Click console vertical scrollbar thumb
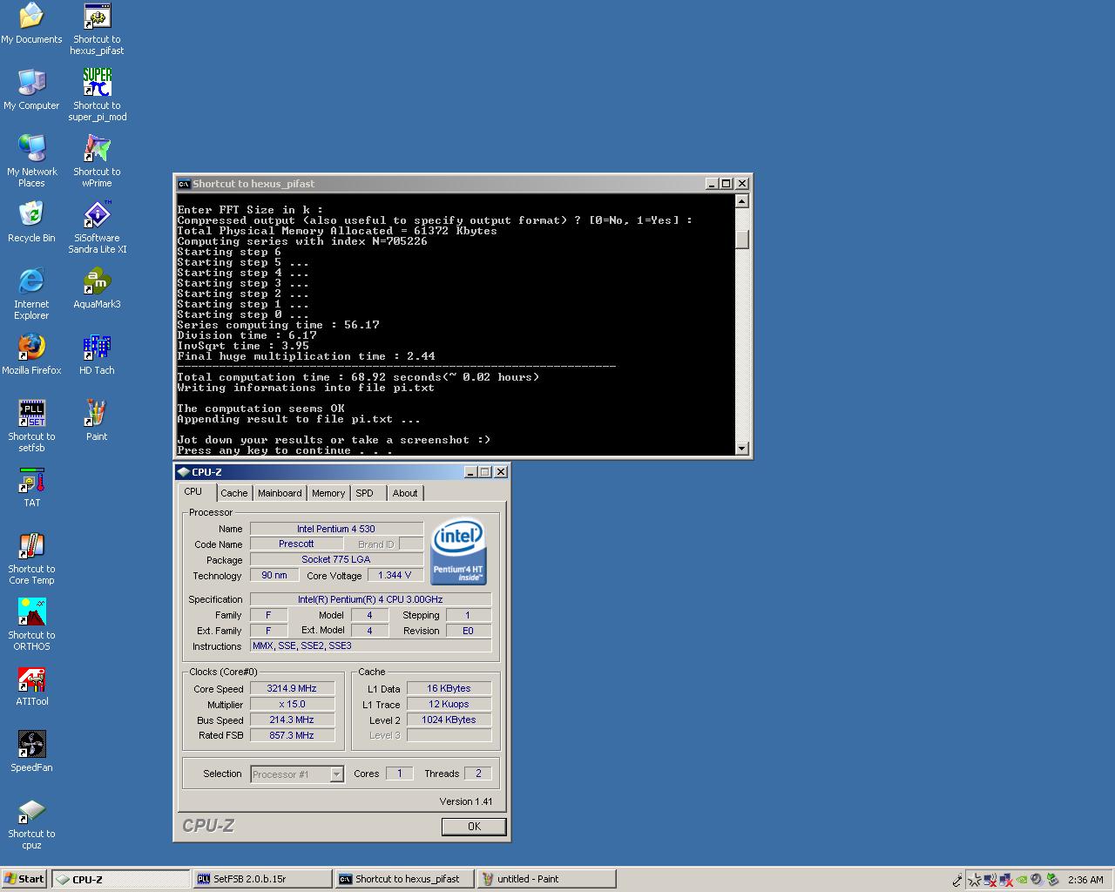This screenshot has height=892, width=1115. 742,239
